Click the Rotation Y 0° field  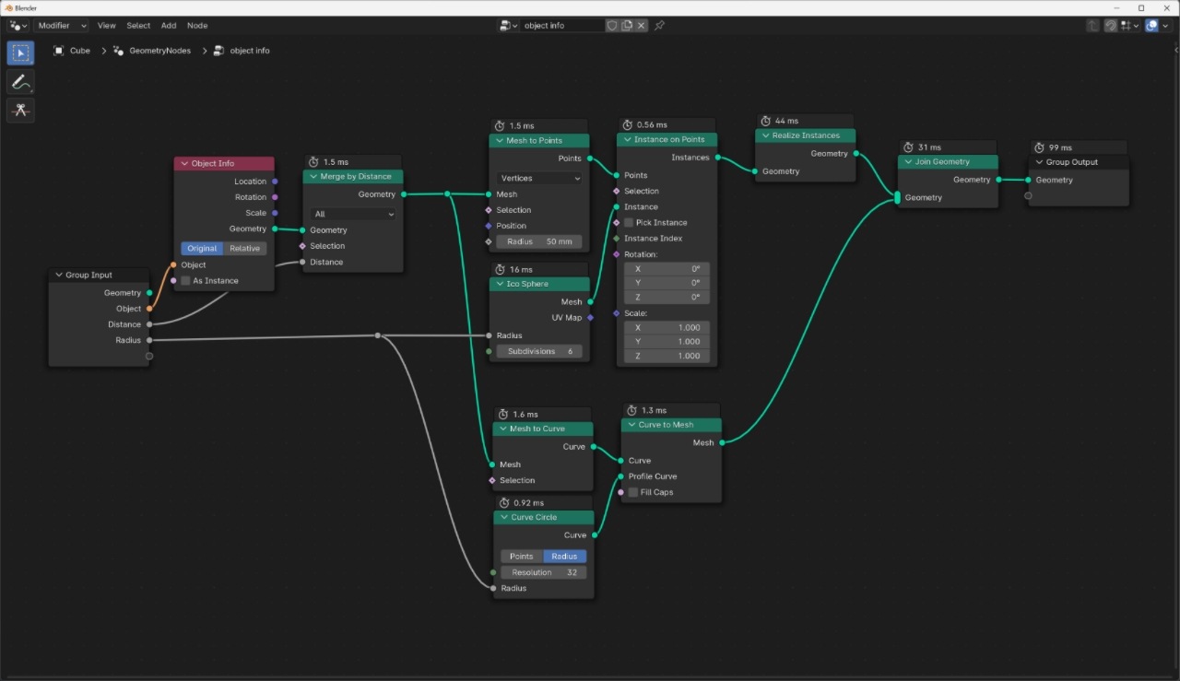pos(667,283)
